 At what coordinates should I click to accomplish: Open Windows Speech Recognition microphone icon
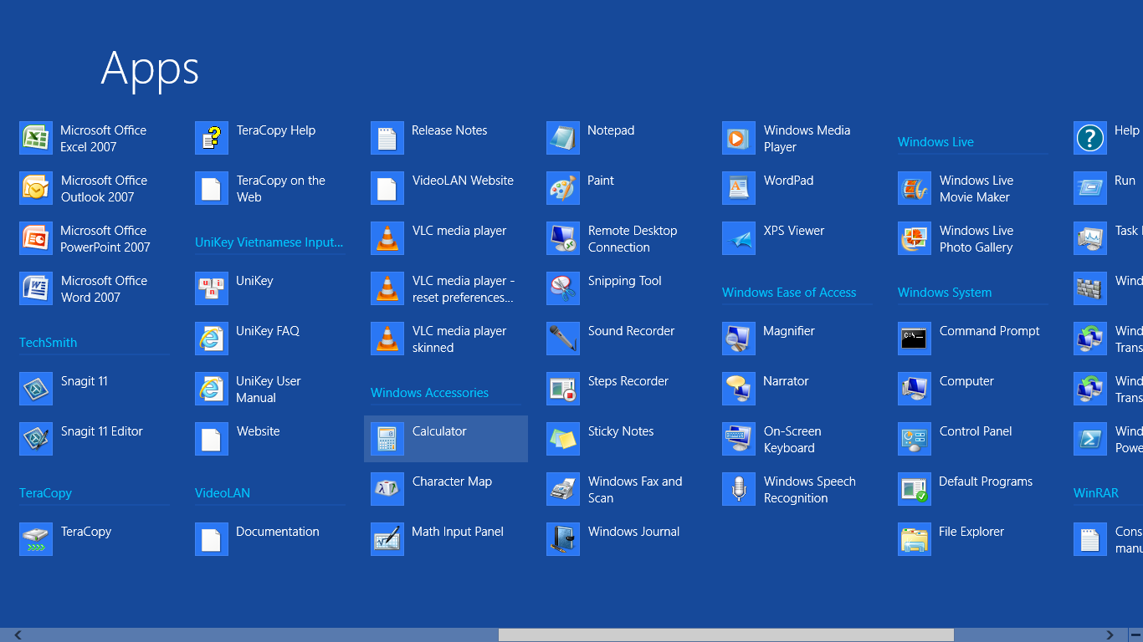click(739, 489)
